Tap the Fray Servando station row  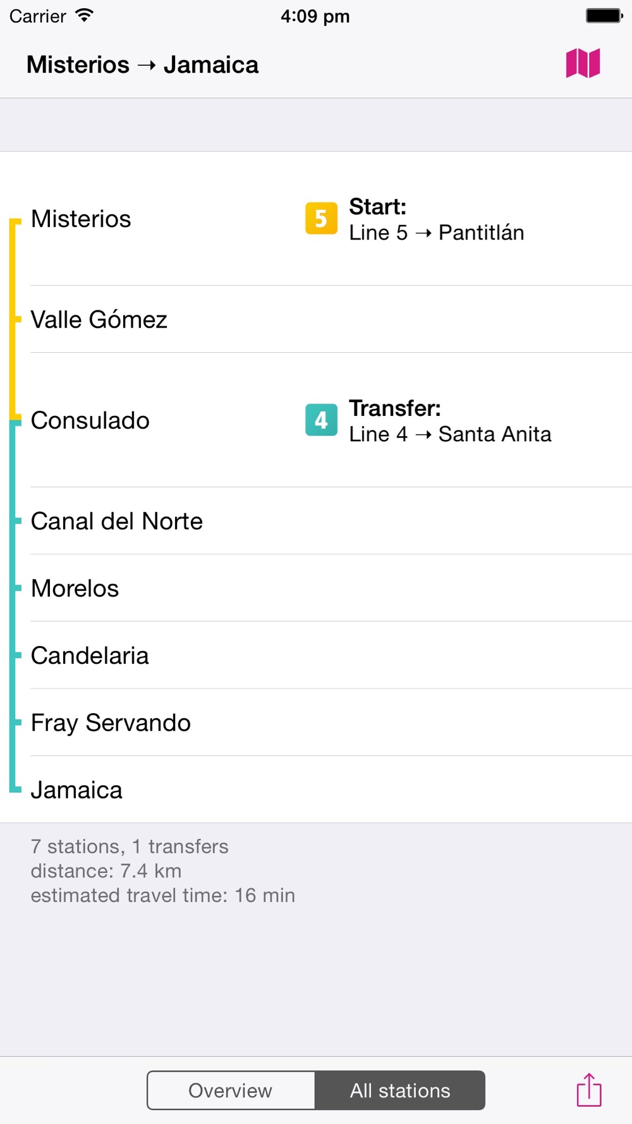(x=316, y=723)
